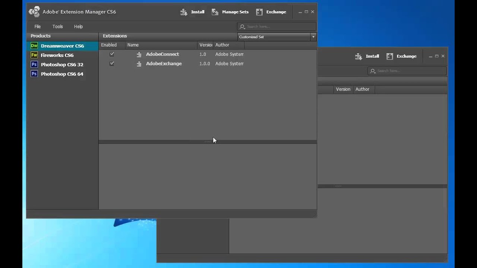The width and height of the screenshot is (477, 268).
Task: Open the Customized Set dropdown
Action: [x=277, y=37]
